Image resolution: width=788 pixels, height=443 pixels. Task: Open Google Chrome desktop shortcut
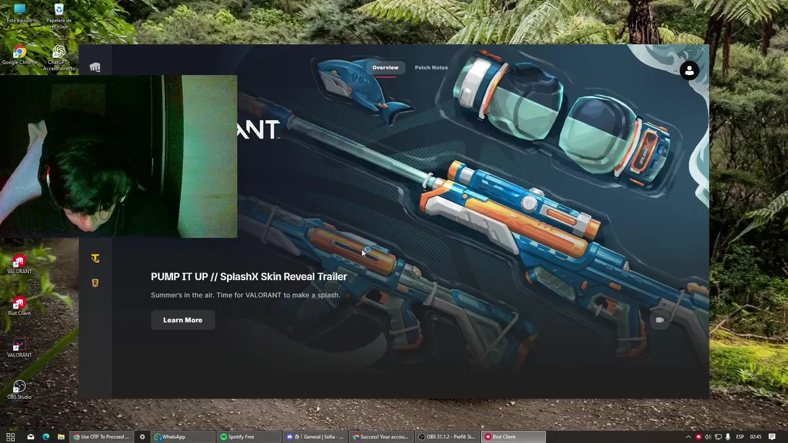[x=20, y=55]
